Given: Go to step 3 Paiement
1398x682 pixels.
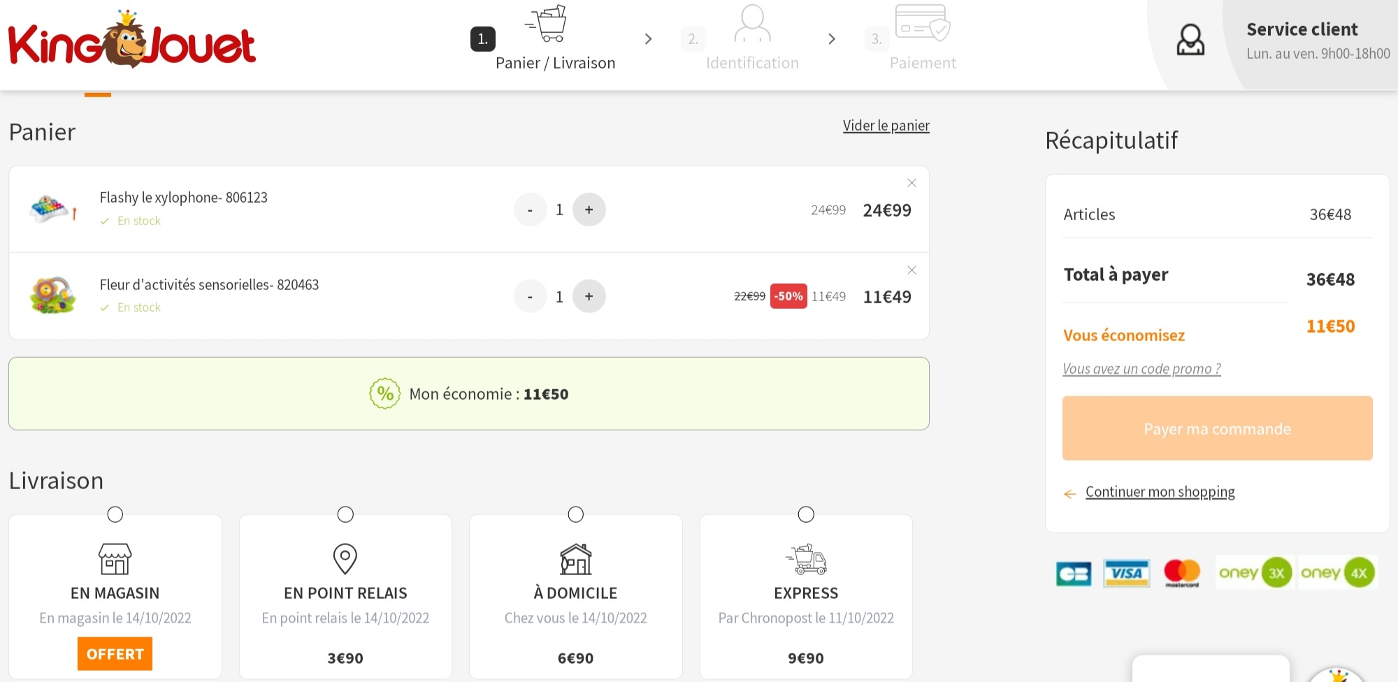Looking at the screenshot, I should tap(923, 63).
